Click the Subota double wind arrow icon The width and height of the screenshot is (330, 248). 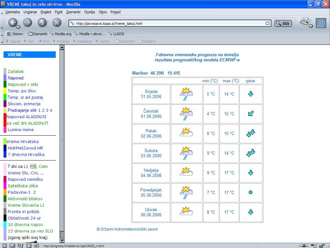pos(251,153)
